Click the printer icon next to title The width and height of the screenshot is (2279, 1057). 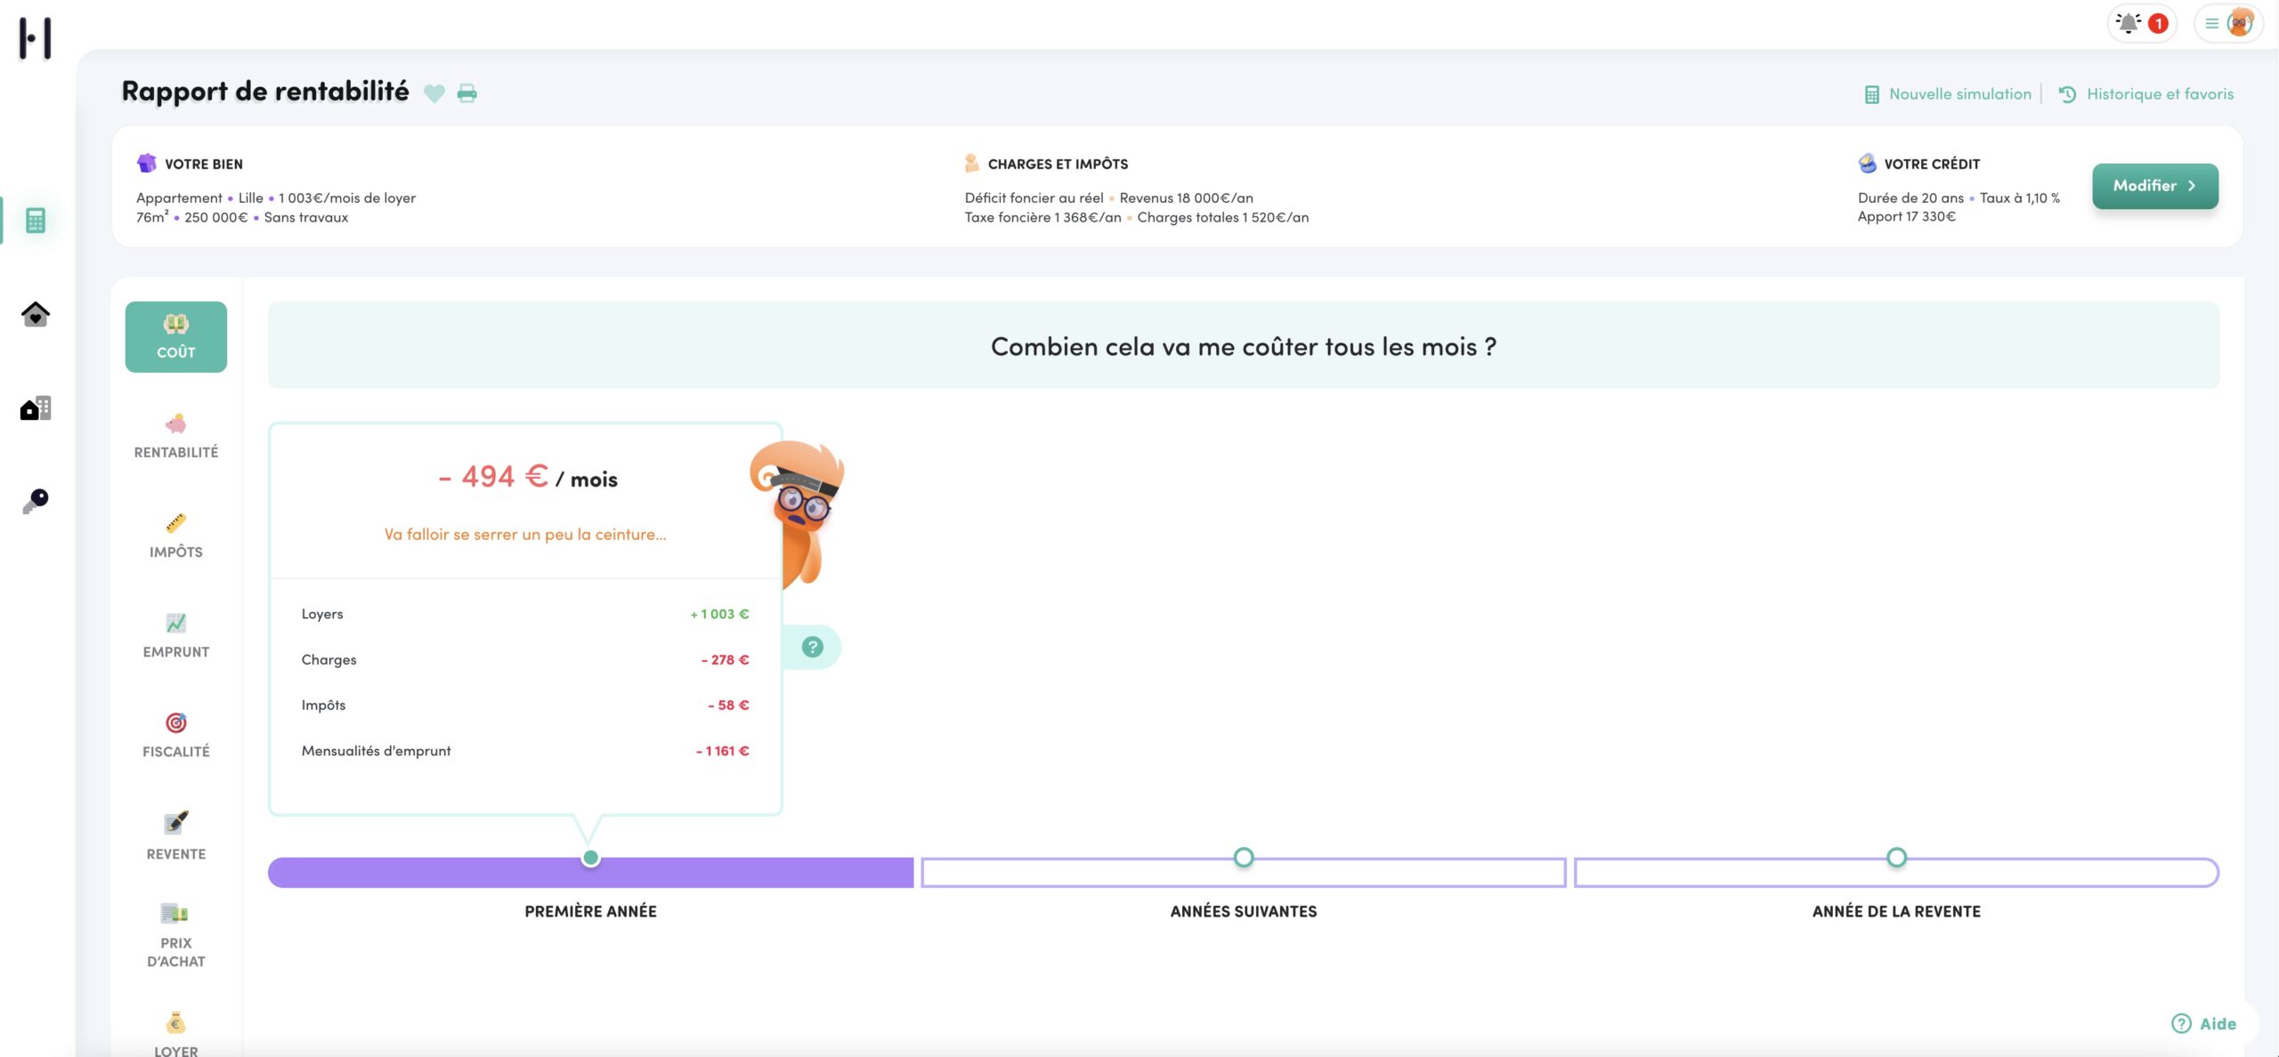tap(466, 93)
